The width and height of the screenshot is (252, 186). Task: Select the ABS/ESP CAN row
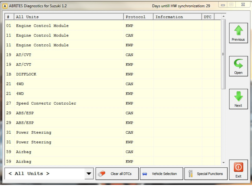68,113
